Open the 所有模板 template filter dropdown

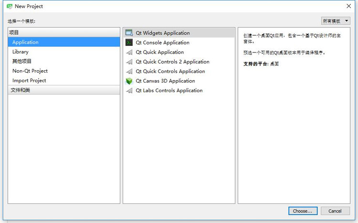[336, 21]
